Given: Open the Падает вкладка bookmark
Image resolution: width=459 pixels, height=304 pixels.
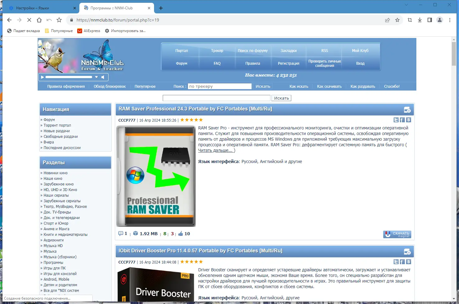Looking at the screenshot, I should point(23,31).
